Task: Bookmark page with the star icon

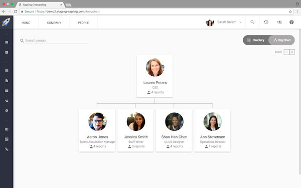Action: (290, 12)
